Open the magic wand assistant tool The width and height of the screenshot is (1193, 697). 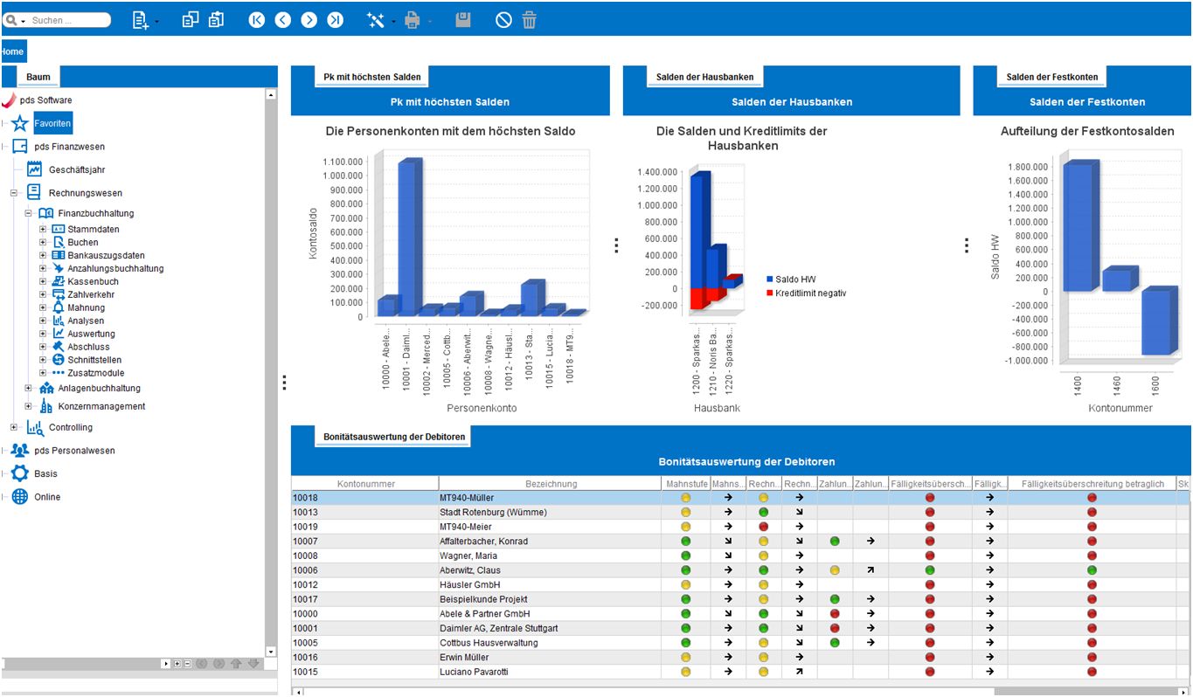click(x=376, y=20)
